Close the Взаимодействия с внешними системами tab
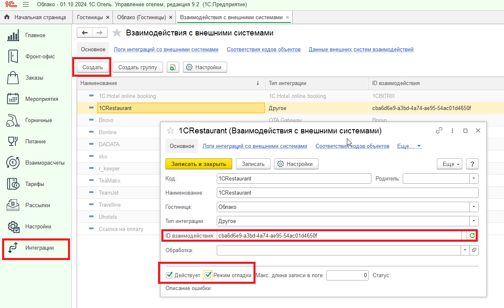Viewport: 504px width, 308px height. click(287, 18)
